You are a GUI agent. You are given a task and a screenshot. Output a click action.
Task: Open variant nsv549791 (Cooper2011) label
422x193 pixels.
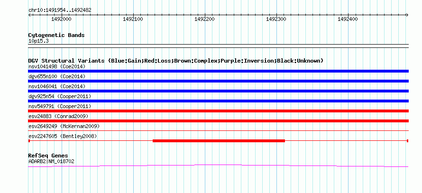coord(60,106)
